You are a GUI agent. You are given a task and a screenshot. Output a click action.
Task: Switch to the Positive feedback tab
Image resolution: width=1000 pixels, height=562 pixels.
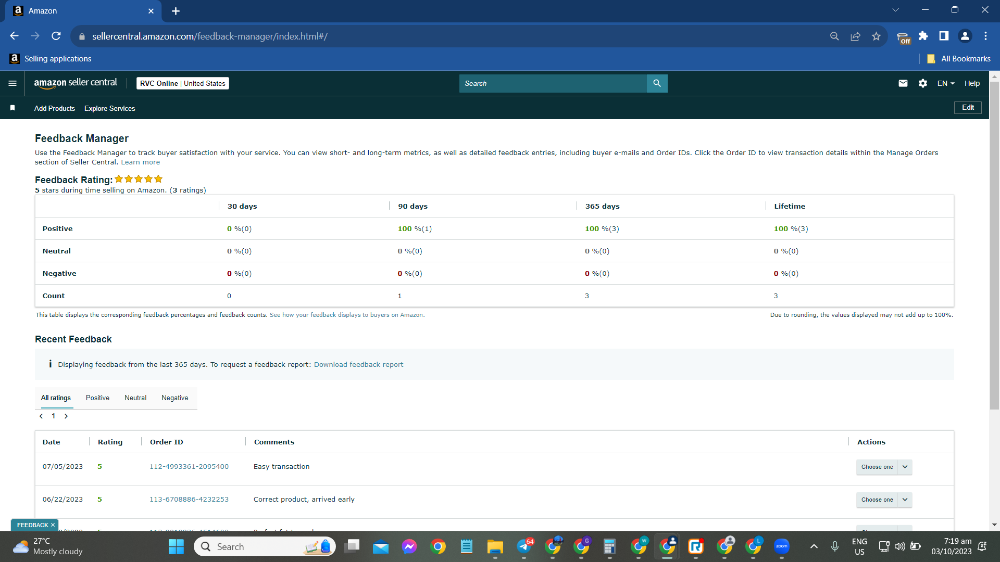[x=97, y=398]
